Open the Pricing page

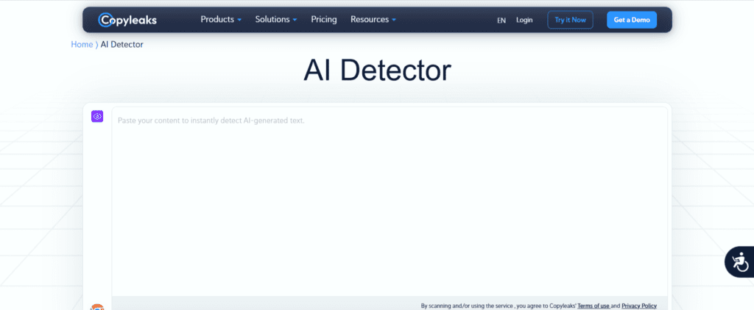coord(324,20)
